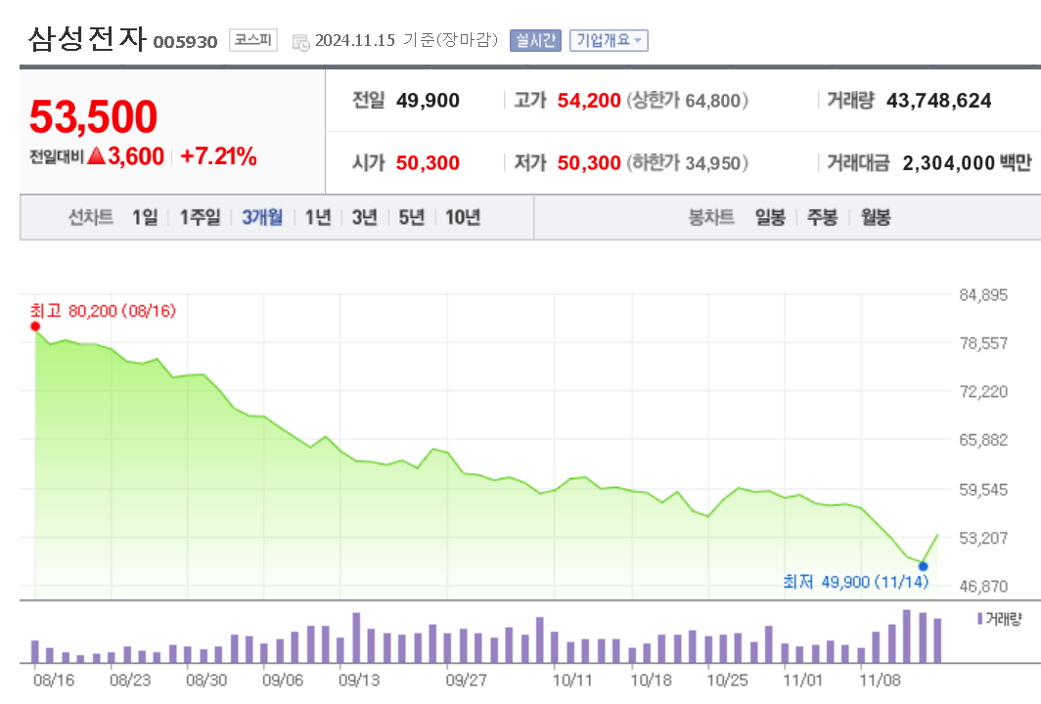Click the red highest-price dot on chart
1041x704 pixels.
(35, 327)
